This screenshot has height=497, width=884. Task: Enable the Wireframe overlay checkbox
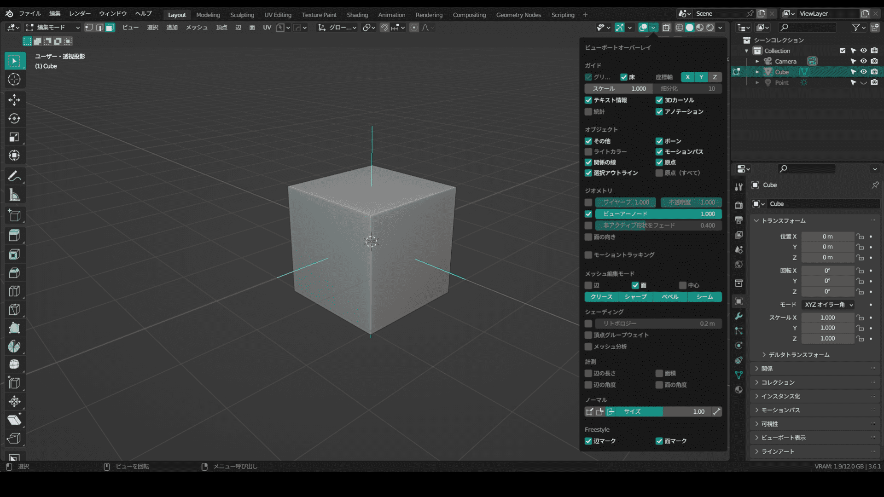pos(587,202)
